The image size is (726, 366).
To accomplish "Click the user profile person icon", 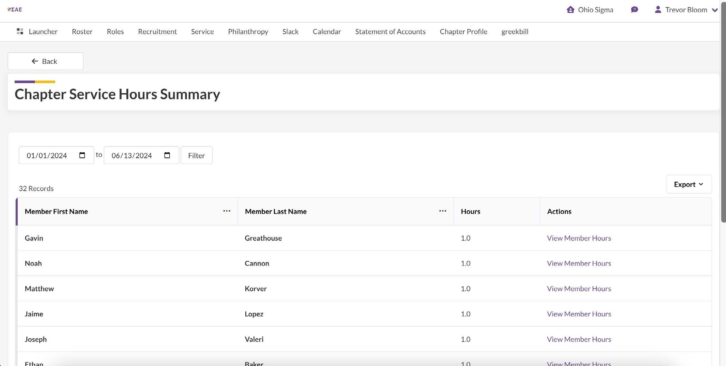I will 658,10.
